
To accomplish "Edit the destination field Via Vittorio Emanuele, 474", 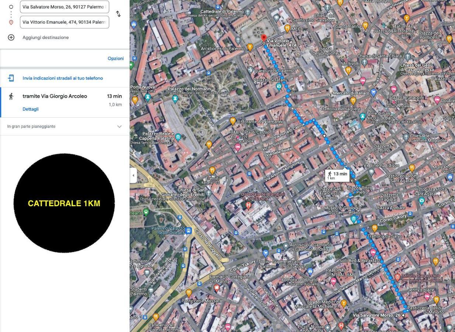I will pyautogui.click(x=65, y=22).
